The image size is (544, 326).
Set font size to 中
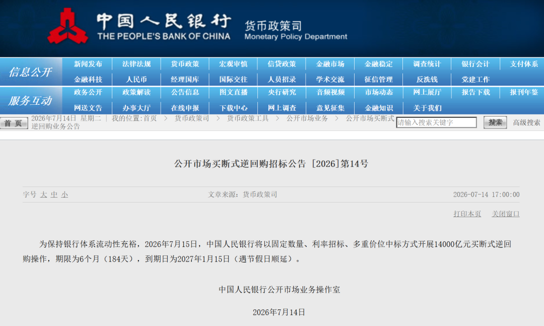coord(54,195)
